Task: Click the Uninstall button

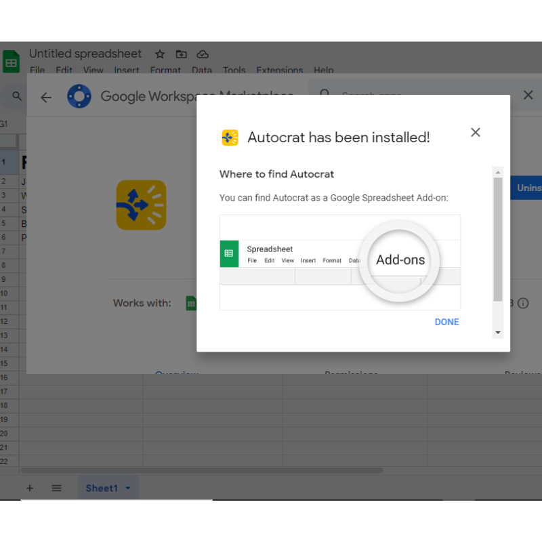Action: pyautogui.click(x=526, y=188)
